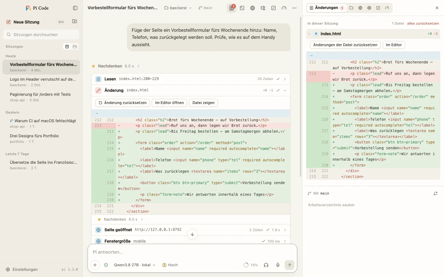The image size is (444, 277).
Task: Toggle the sidebar panel icon
Action: (x=75, y=8)
